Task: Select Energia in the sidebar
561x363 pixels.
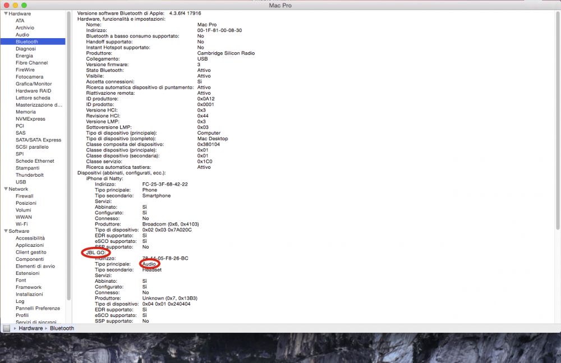Action: point(24,56)
